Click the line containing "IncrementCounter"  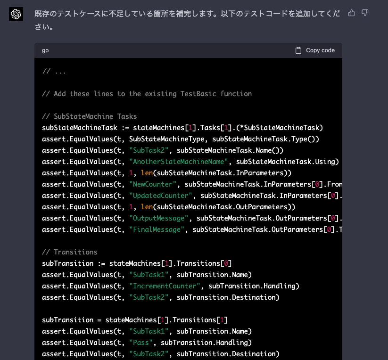click(171, 286)
